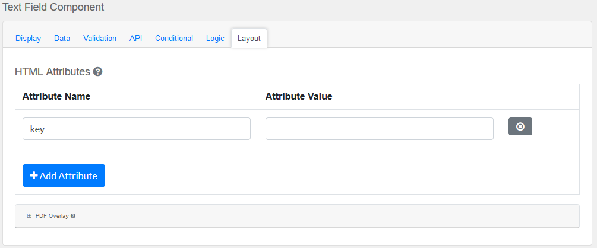Select the Layout tab
The width and height of the screenshot is (597, 248).
(x=249, y=38)
